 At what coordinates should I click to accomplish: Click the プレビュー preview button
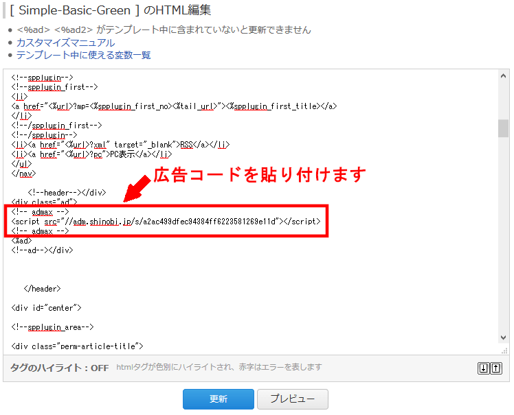coord(293,399)
